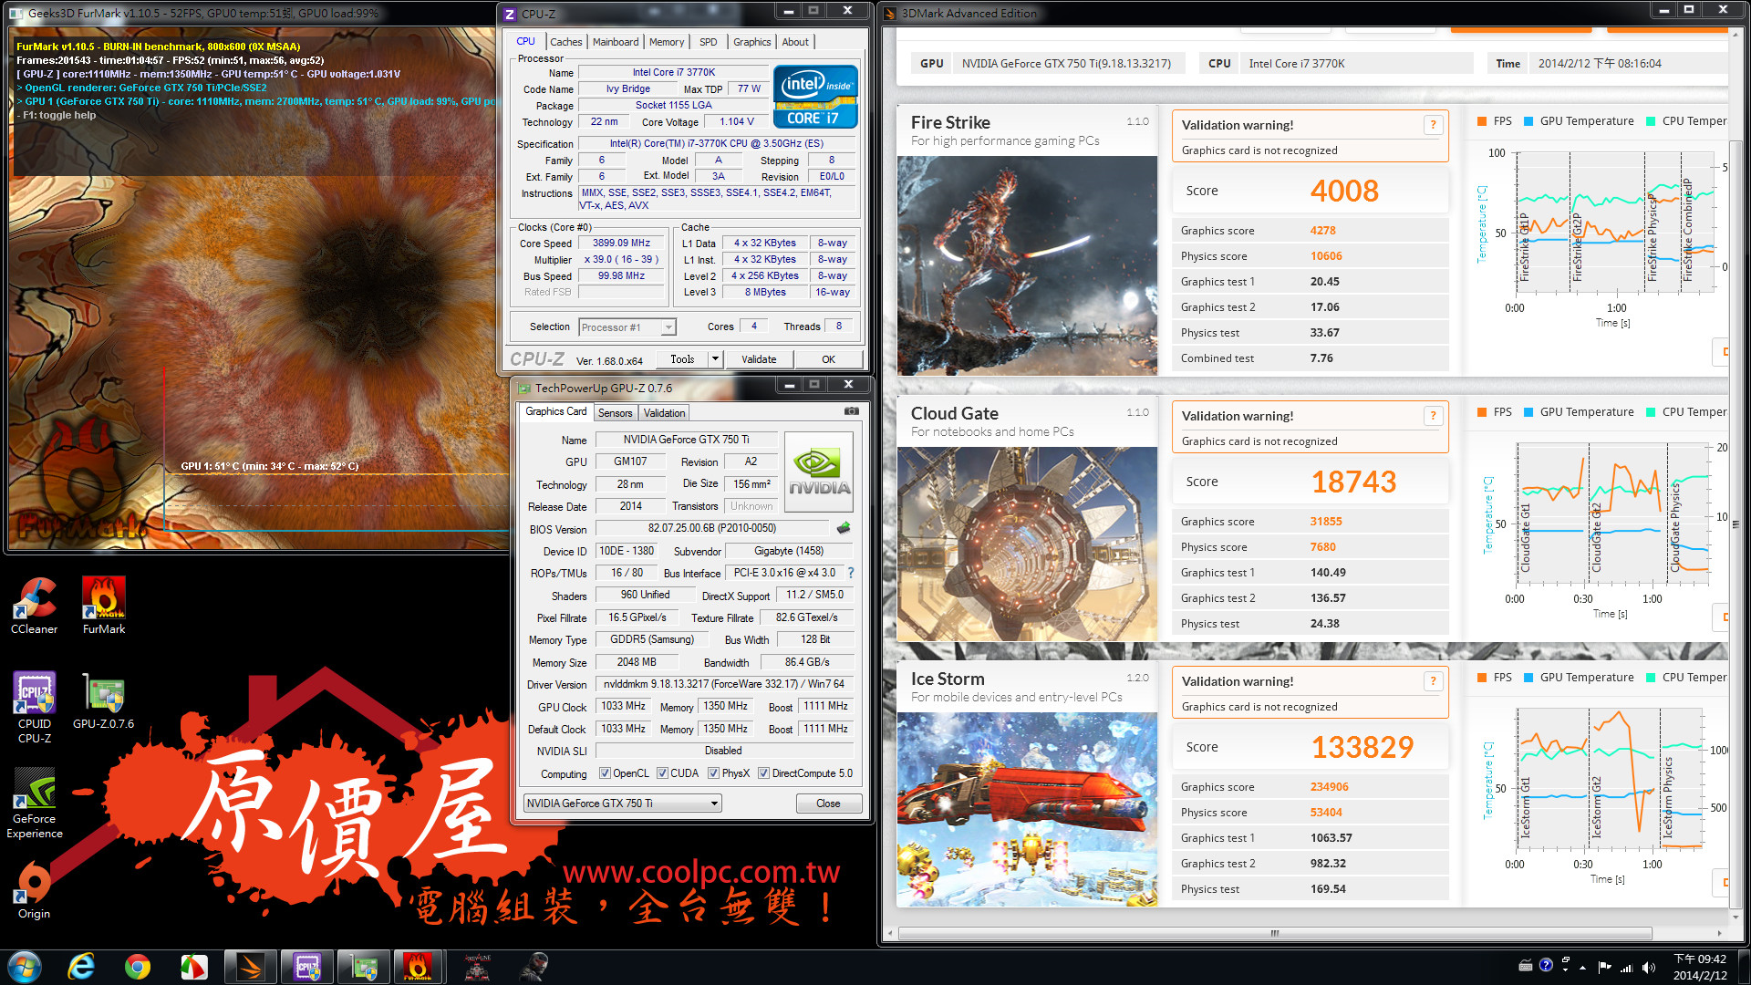The width and height of the screenshot is (1751, 985).
Task: Click the Windows Start orb
Action: click(x=25, y=967)
